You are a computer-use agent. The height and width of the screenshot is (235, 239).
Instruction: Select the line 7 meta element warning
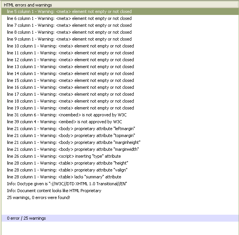coord(120,25)
